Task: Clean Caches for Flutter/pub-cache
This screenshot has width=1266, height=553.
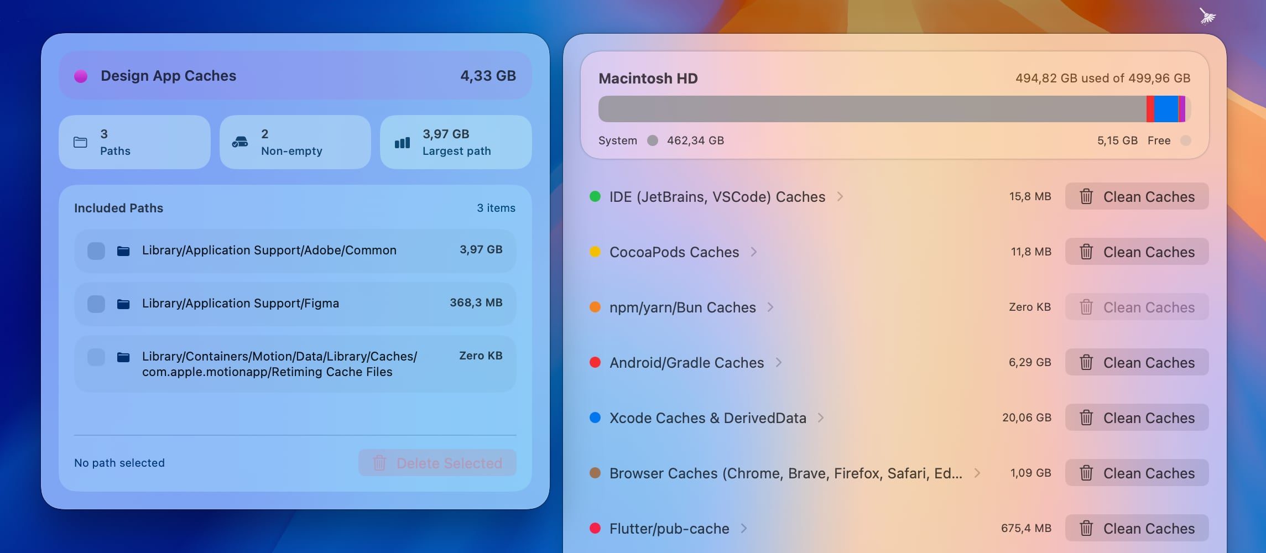Action: pos(1137,528)
